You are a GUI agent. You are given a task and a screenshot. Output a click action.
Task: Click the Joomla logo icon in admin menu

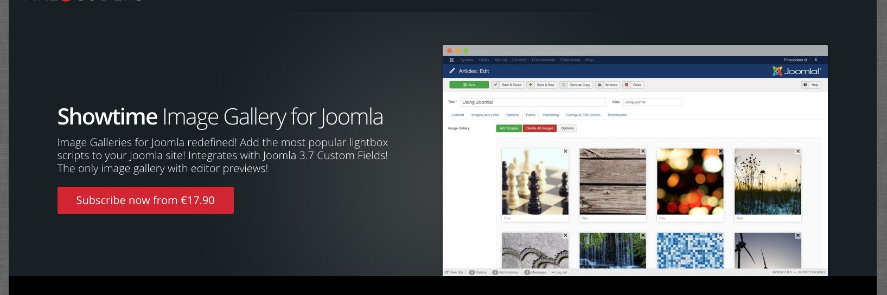pos(451,60)
